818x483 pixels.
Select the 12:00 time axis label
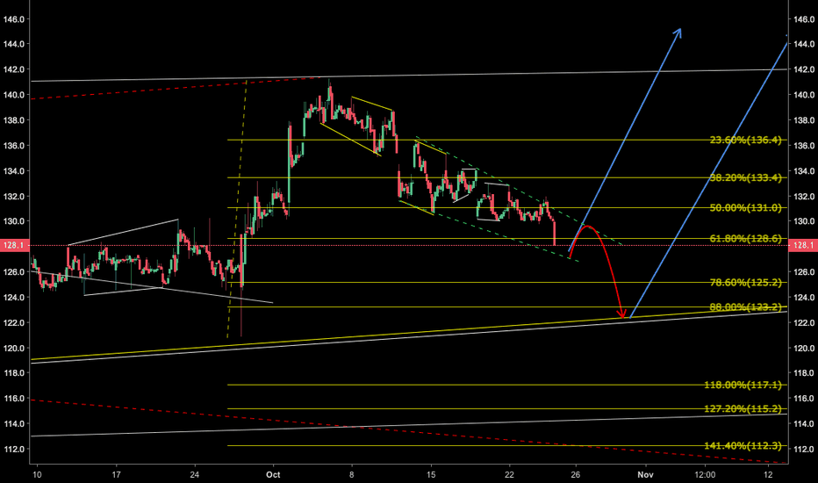click(x=705, y=474)
